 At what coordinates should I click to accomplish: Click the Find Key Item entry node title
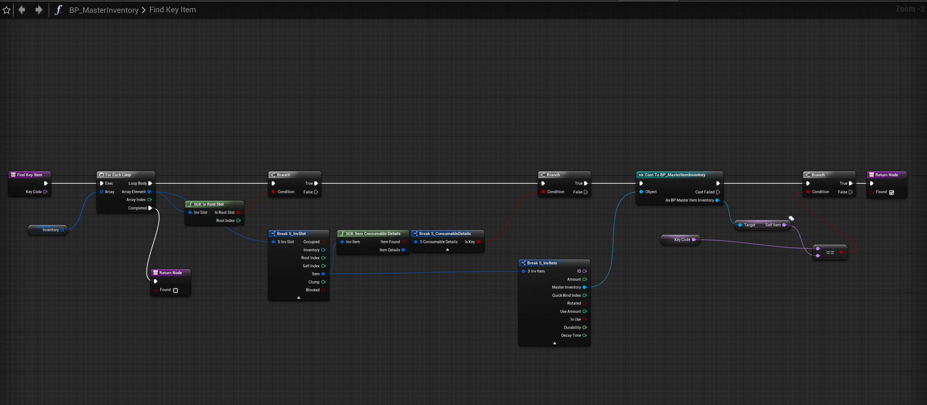click(29, 175)
